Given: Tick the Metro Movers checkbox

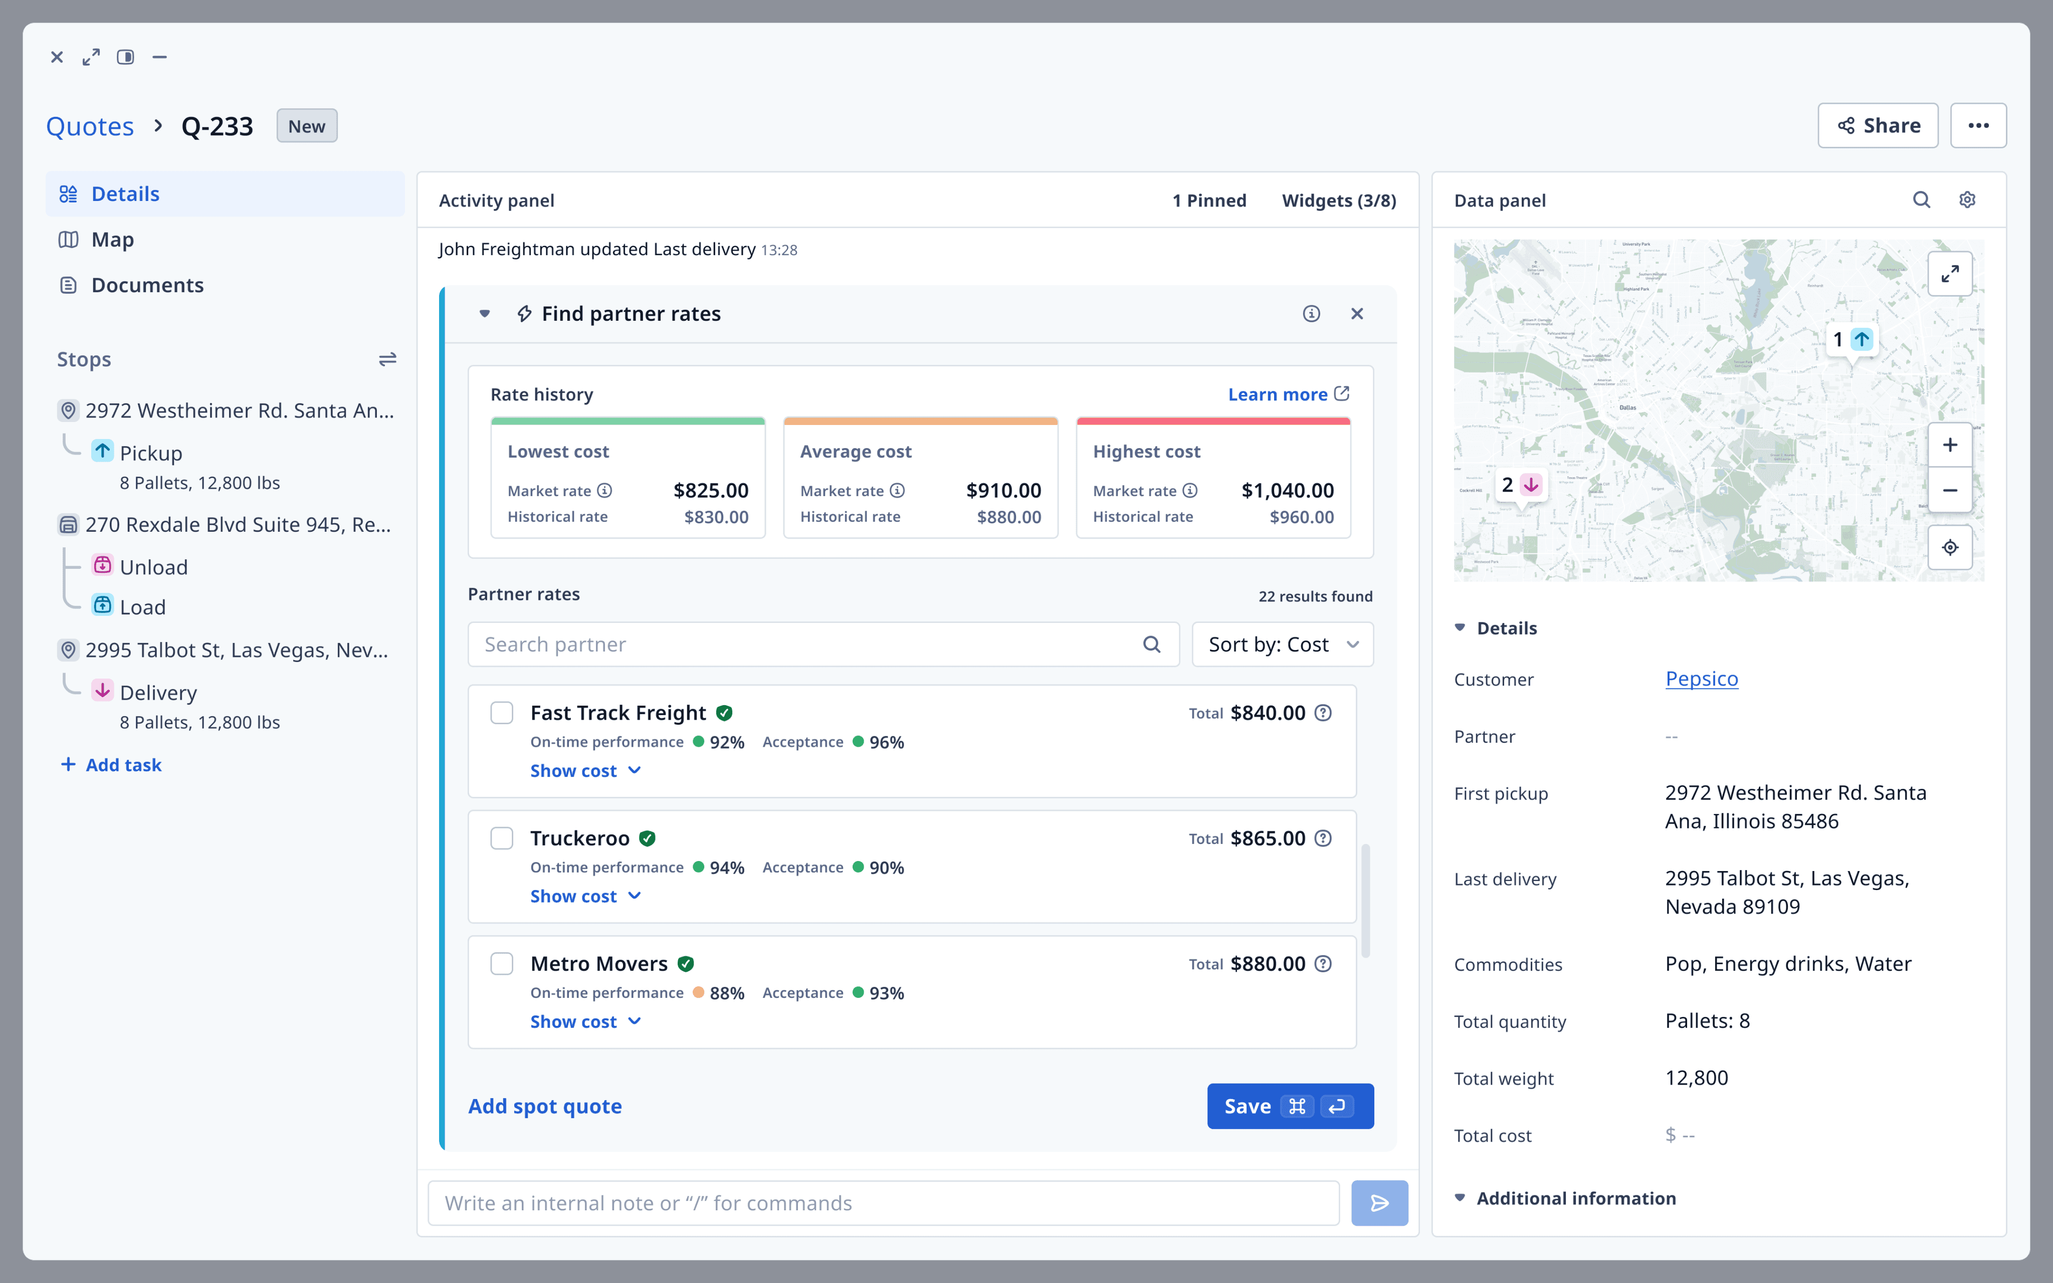Looking at the screenshot, I should click(502, 964).
